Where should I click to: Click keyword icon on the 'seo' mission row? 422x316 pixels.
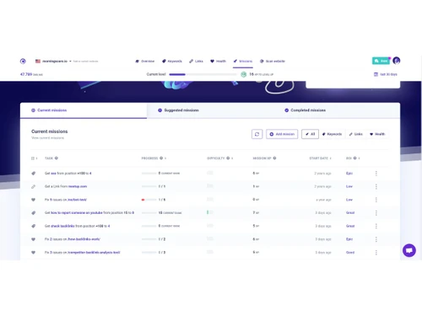[x=34, y=174]
